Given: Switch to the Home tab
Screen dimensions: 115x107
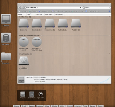Looking at the screenshot, I should [17, 106].
